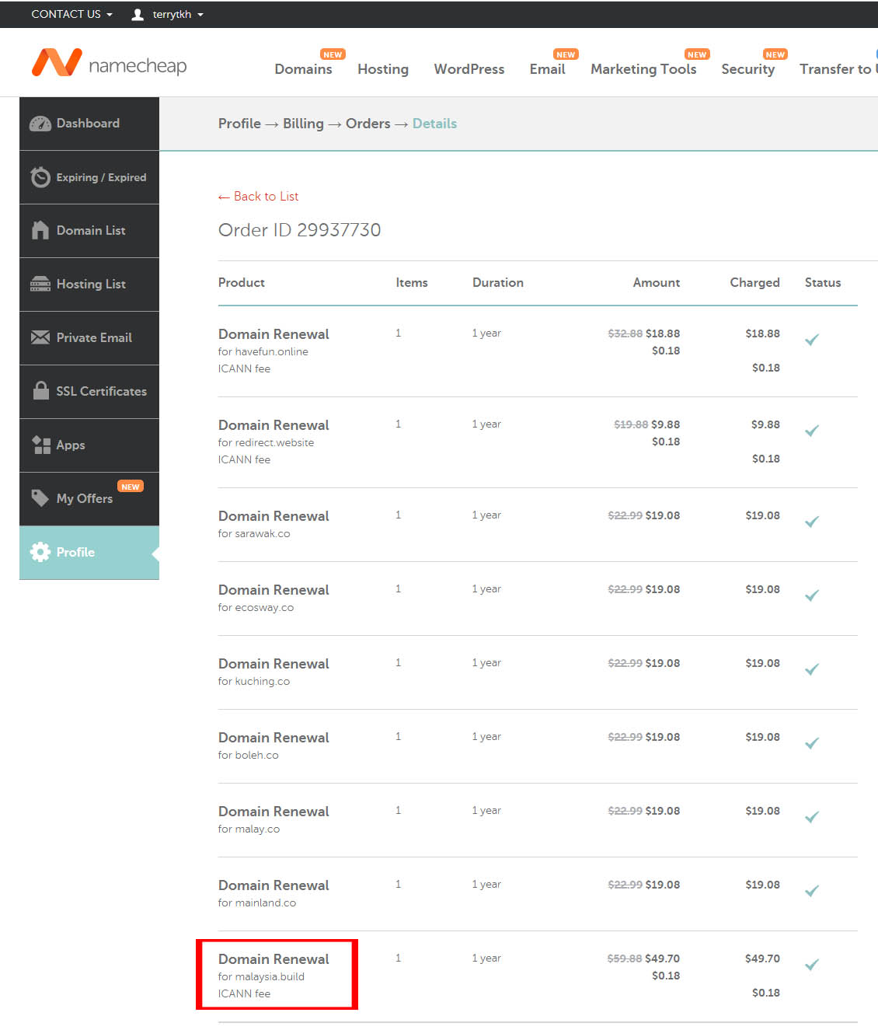Click the Back to List link
This screenshot has width=878, height=1030.
click(258, 197)
